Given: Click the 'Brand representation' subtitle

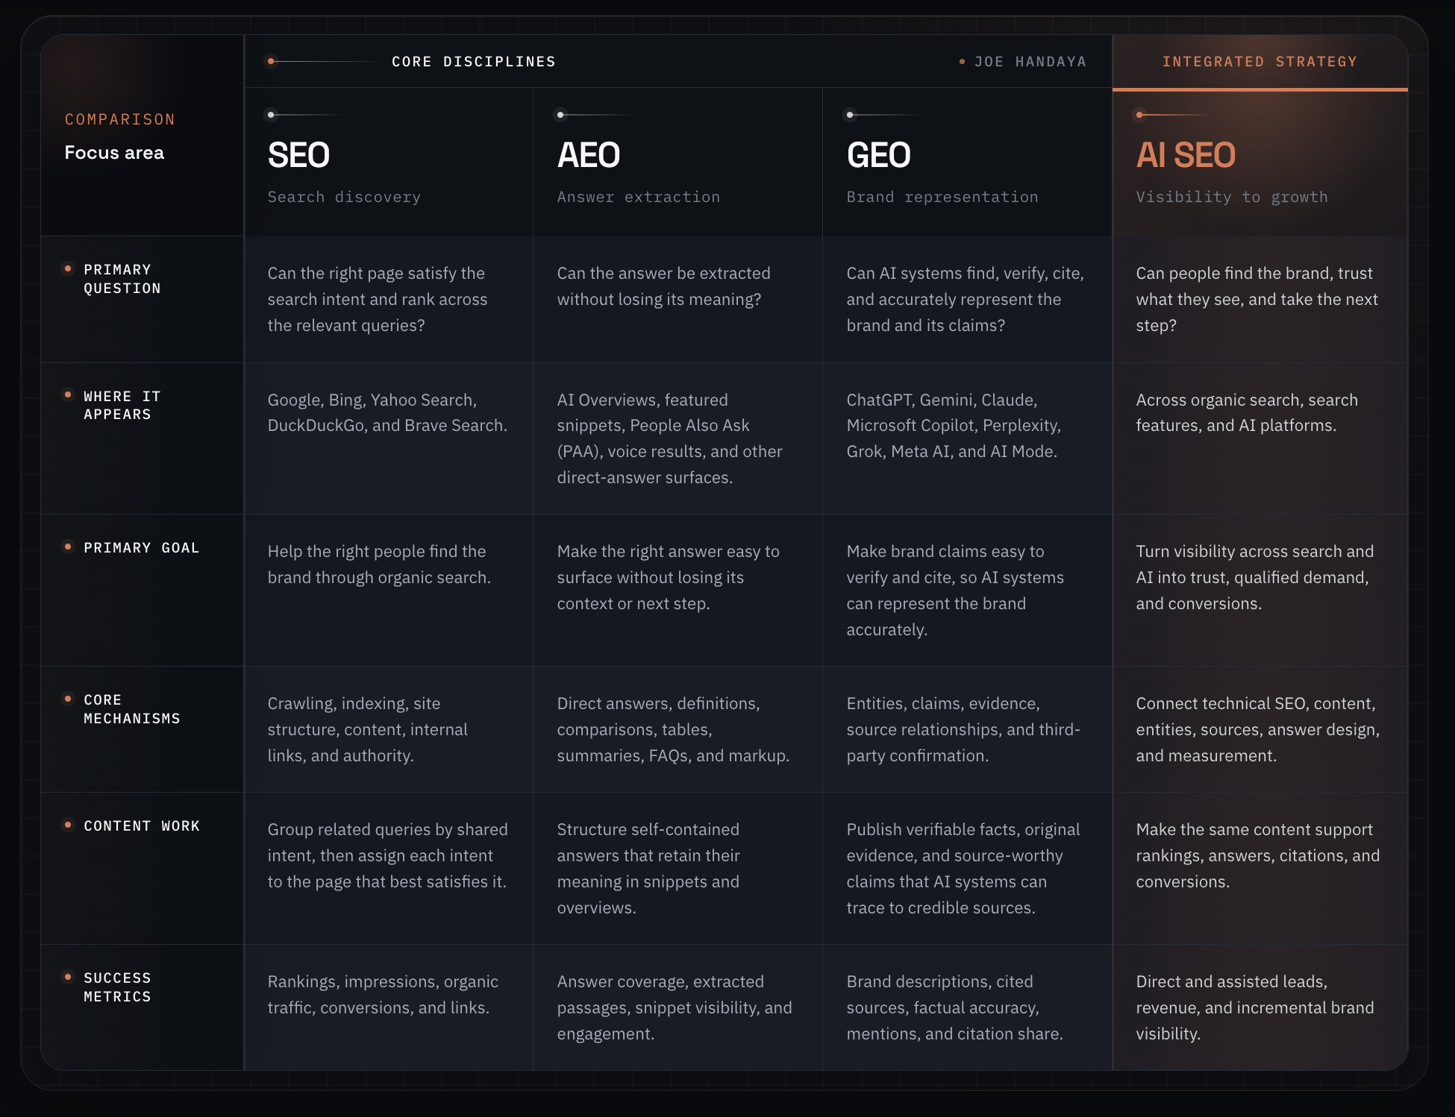Looking at the screenshot, I should pos(942,197).
